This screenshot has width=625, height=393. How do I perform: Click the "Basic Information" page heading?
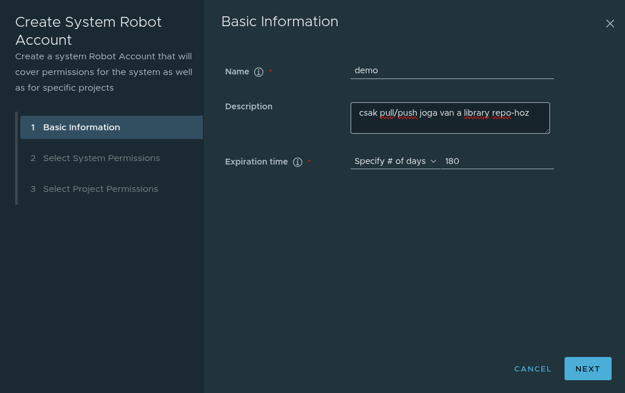click(280, 22)
